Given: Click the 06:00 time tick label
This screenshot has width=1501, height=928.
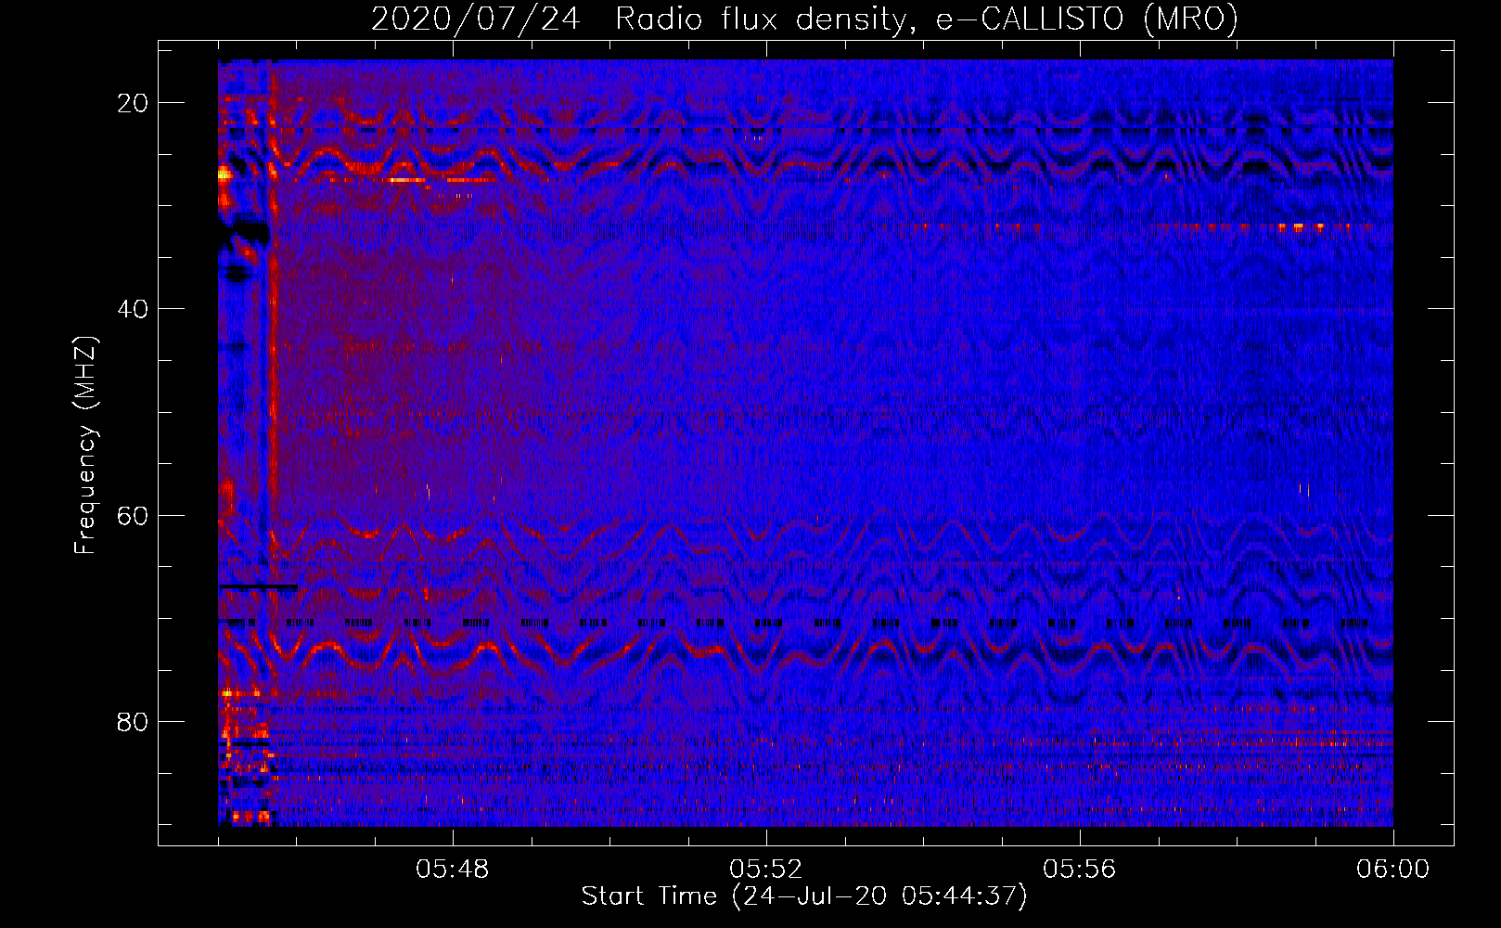Looking at the screenshot, I should (1393, 870).
